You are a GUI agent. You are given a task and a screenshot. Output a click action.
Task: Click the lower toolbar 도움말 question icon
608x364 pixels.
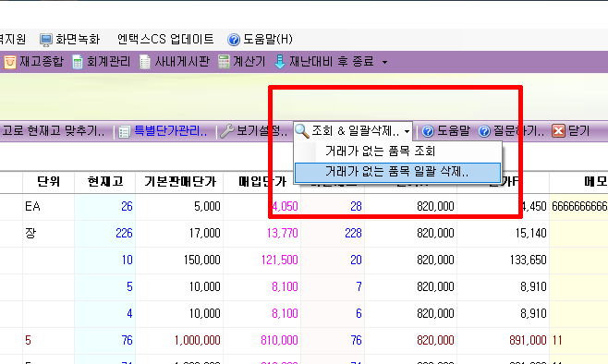coord(428,131)
